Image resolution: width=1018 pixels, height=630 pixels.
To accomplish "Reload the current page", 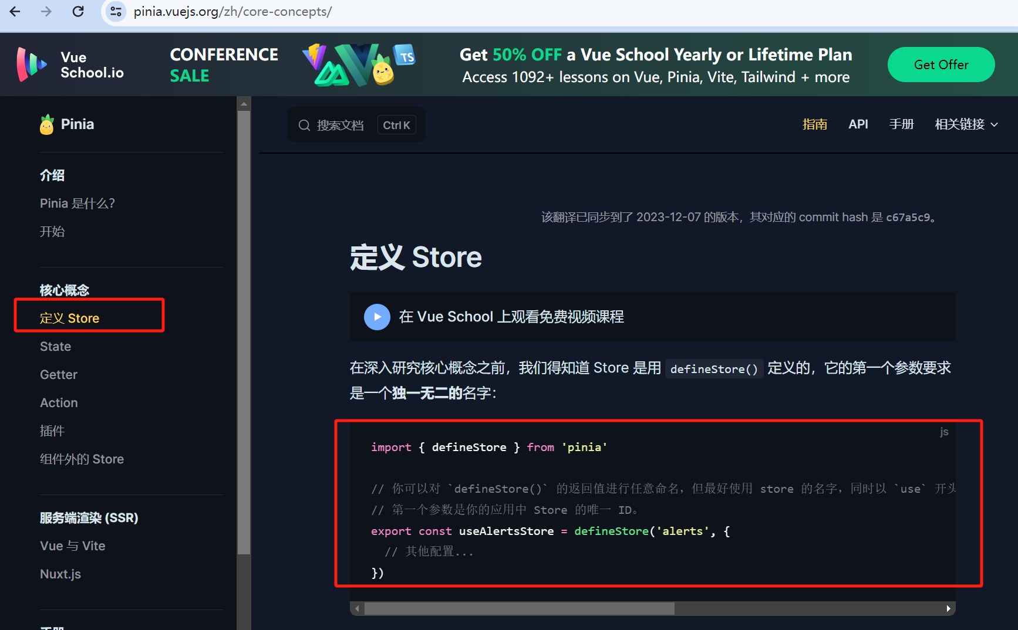I will (x=77, y=11).
